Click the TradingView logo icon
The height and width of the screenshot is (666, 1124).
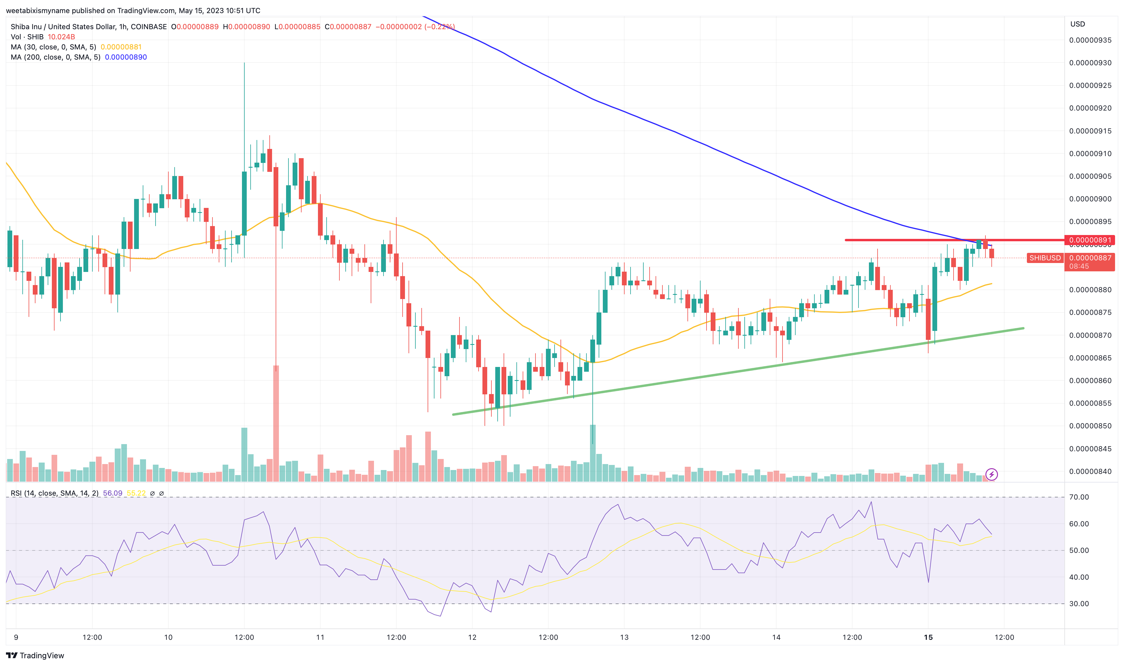[x=12, y=655]
